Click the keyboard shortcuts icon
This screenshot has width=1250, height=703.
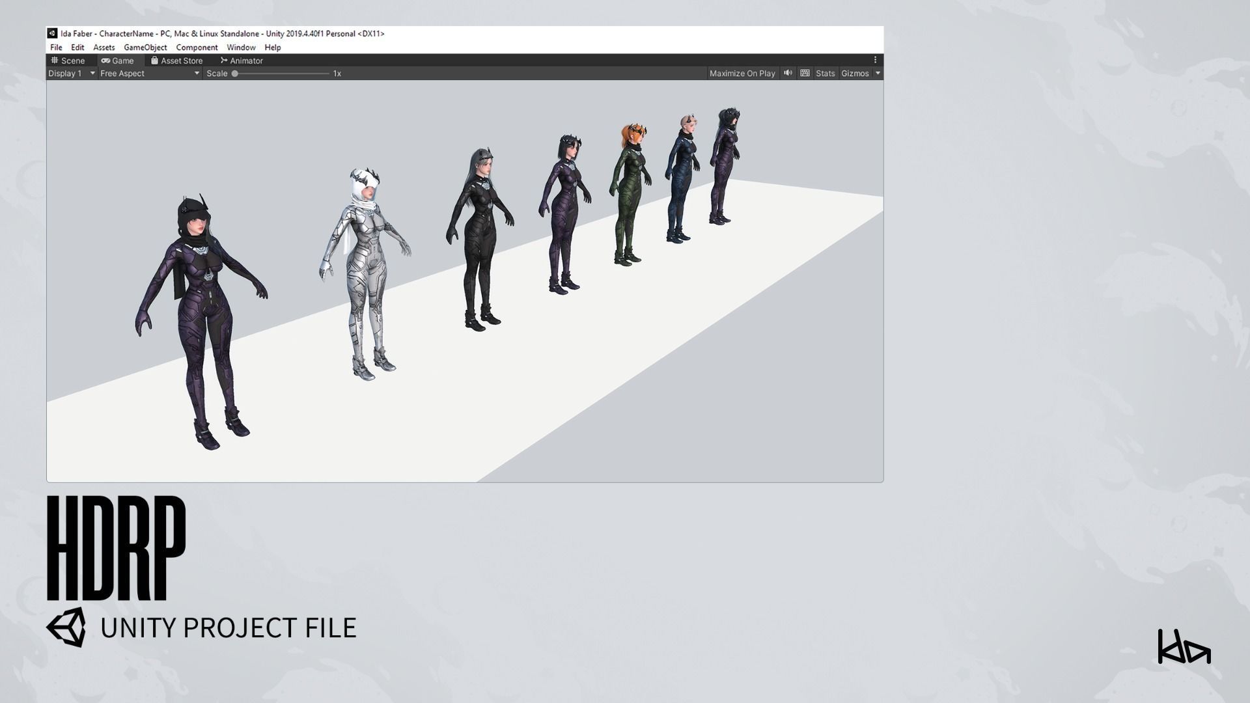[805, 73]
